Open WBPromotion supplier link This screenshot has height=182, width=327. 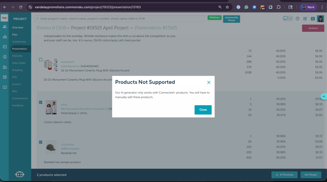pos(70,149)
